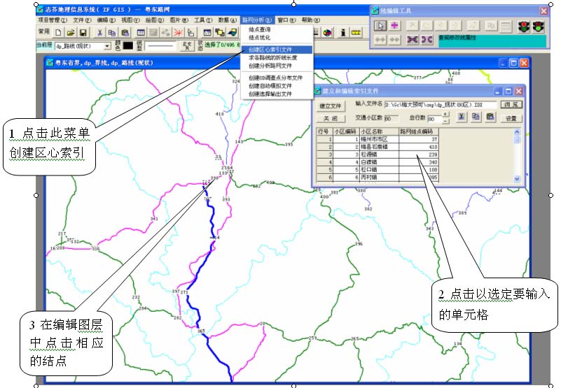Click the 浏览 browse button
This screenshot has height=388, width=561.
511,105
